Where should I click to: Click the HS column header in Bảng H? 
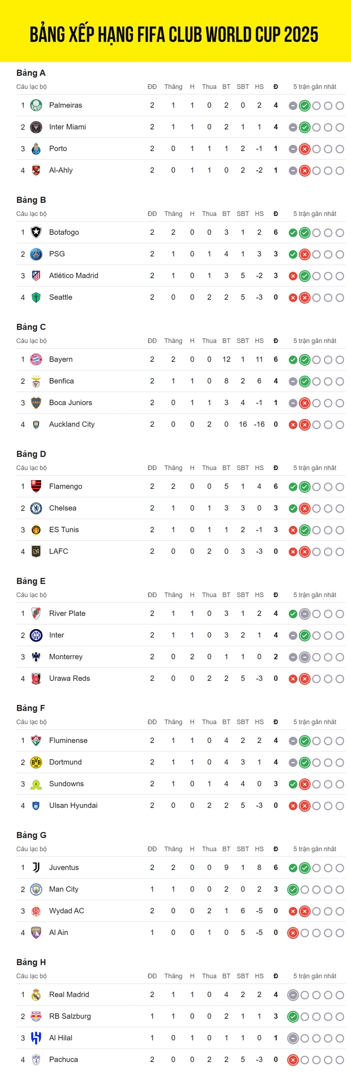[259, 976]
